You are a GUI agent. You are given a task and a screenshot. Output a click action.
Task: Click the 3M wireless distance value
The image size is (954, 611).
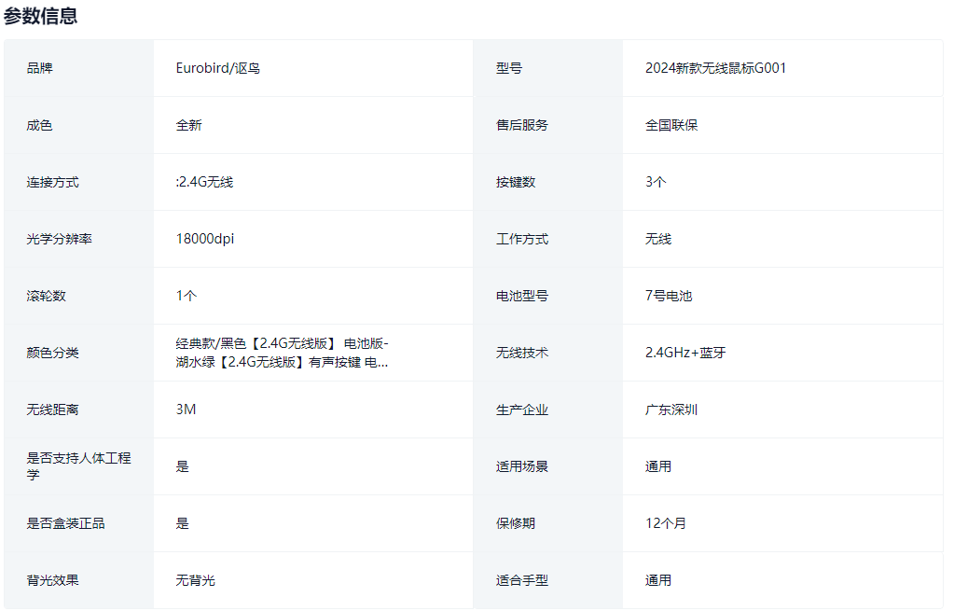pyautogui.click(x=186, y=410)
